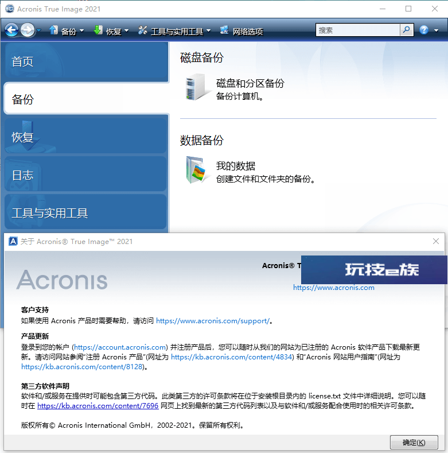The image size is (448, 453).
Task: Click the 创建文件和文件夹的备份。 description text
Action: [266, 179]
